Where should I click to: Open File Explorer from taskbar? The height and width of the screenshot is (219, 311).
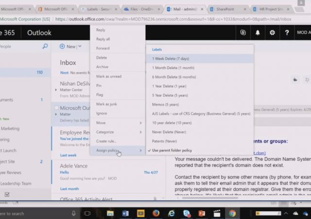coord(110,214)
